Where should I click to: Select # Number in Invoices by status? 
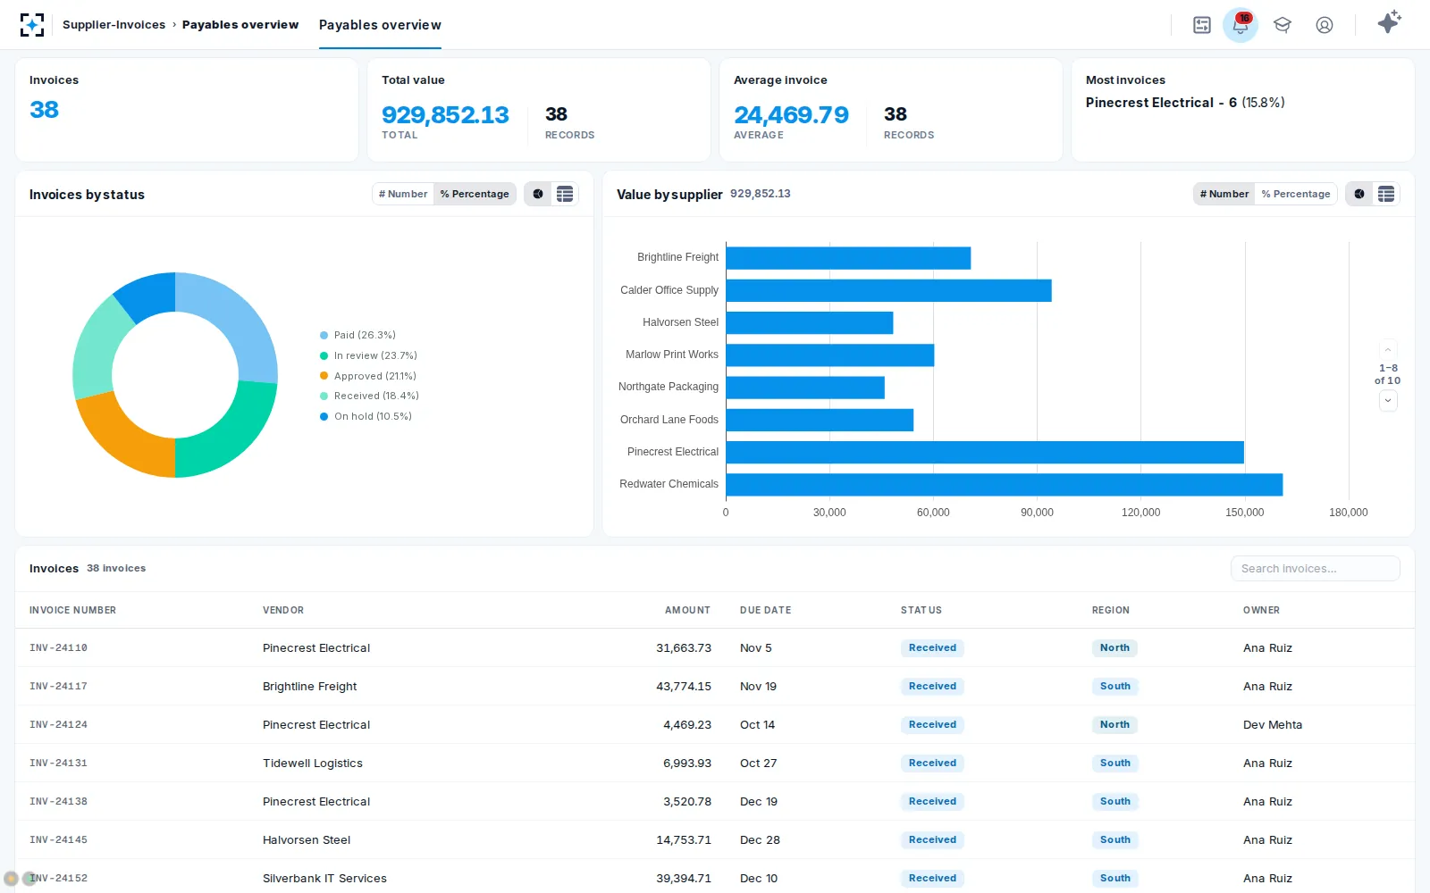point(403,194)
